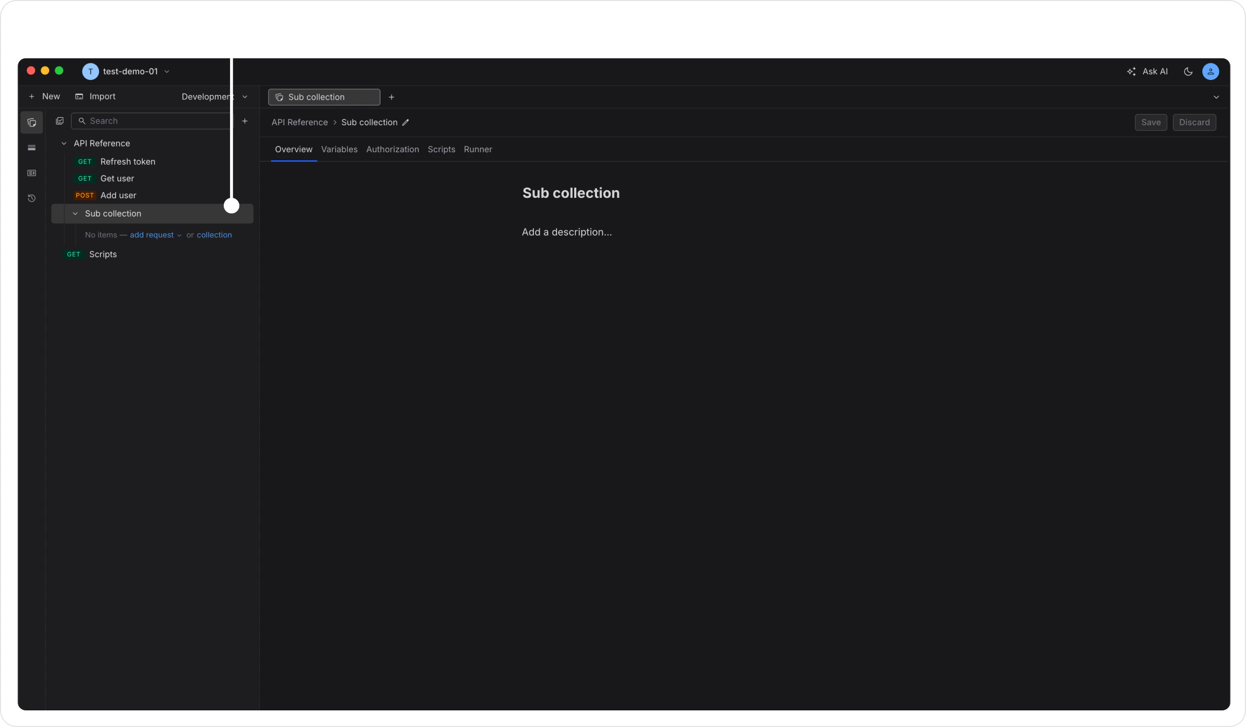Click the Ask AI sparkle icon

[1131, 72]
